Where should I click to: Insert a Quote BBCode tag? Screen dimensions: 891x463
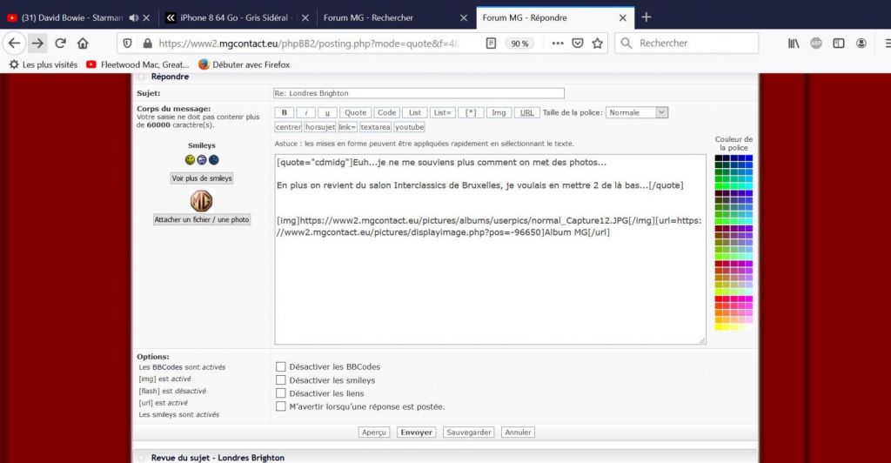(x=356, y=112)
